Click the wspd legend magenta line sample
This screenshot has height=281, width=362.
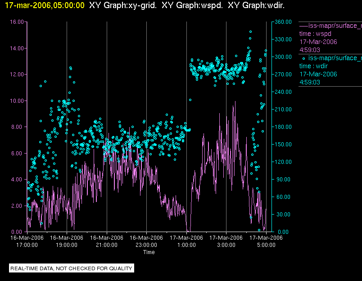coord(303,26)
